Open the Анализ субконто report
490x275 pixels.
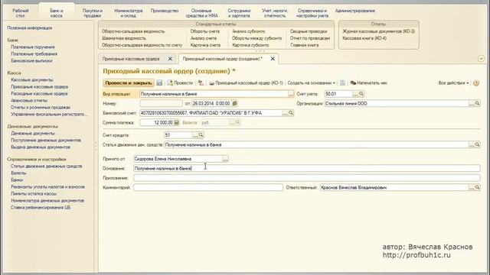[x=249, y=31]
